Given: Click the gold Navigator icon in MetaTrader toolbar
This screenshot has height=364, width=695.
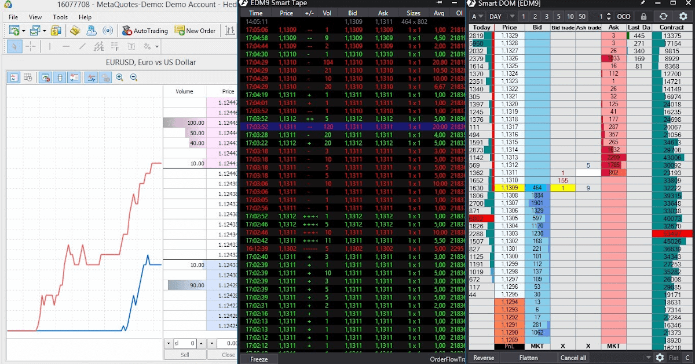Looking at the screenshot, I should point(75,31).
